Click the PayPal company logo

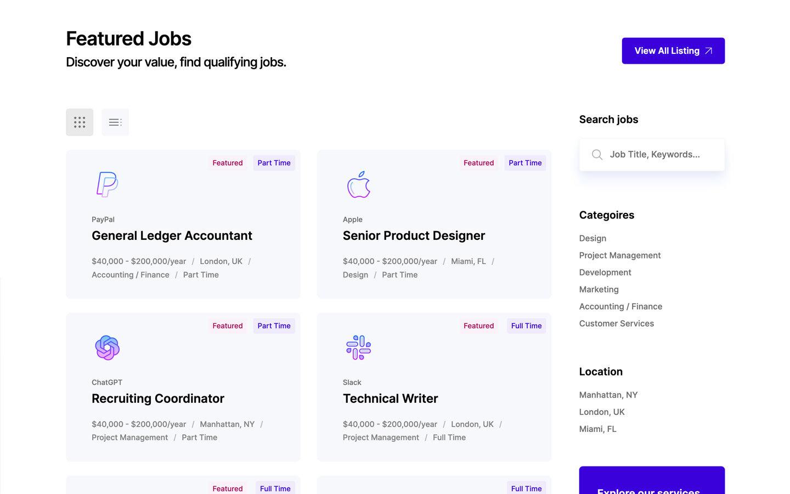tap(106, 184)
